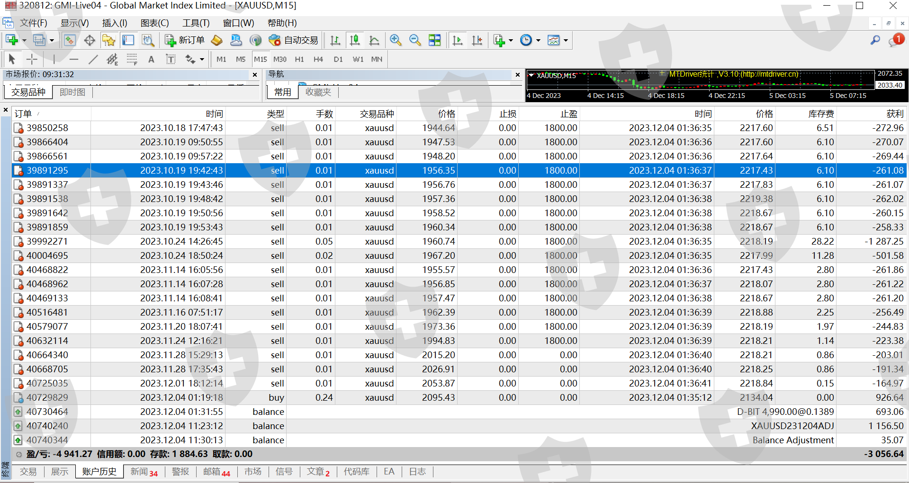909x483 pixels.
Task: Open the periodicity clock dropdown arrow
Action: pos(538,41)
